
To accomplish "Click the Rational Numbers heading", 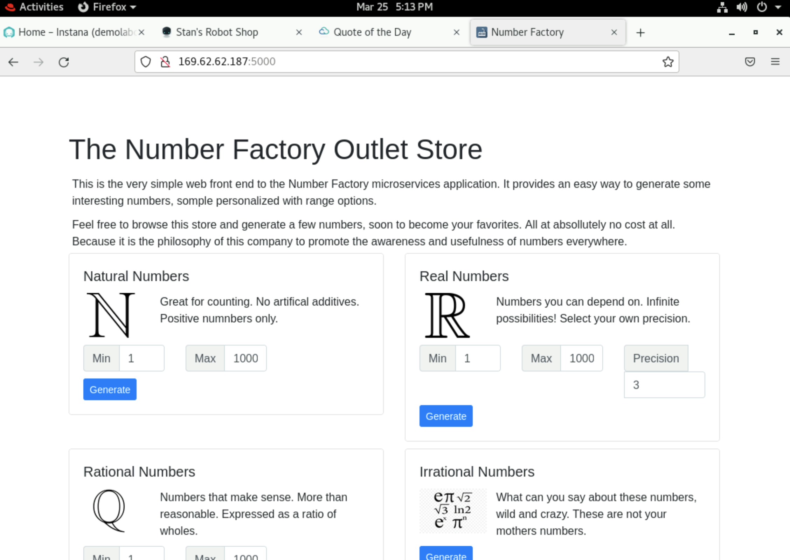I will point(139,472).
